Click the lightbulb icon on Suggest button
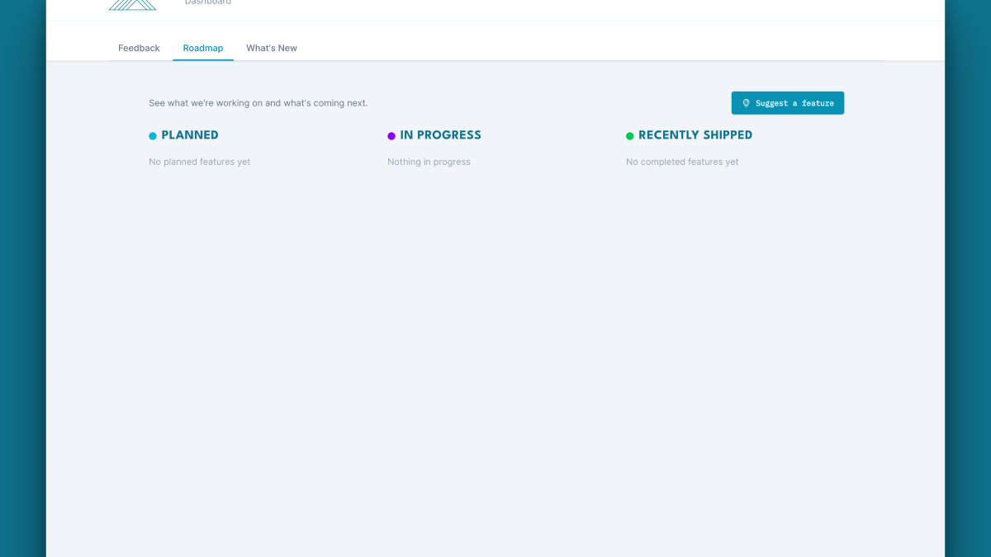This screenshot has height=557, width=991. click(x=746, y=103)
